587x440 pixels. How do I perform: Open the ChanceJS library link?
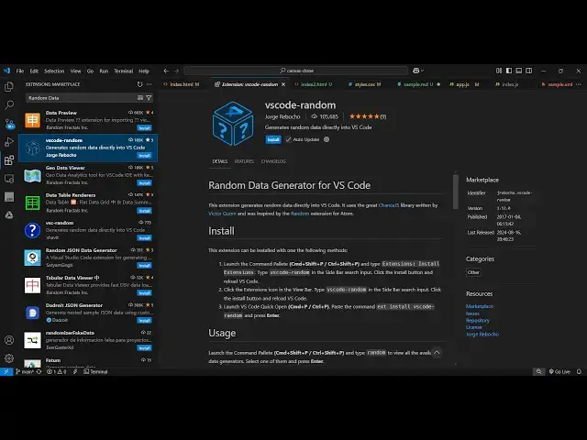[x=389, y=205]
